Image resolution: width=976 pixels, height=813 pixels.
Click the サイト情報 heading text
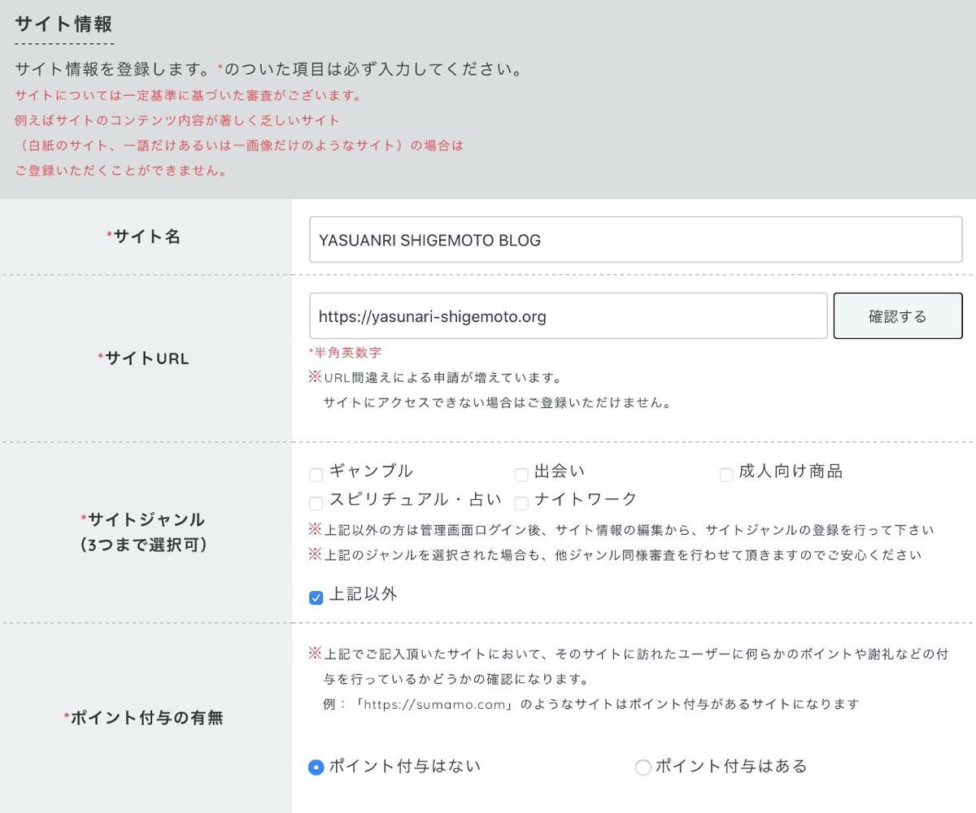pyautogui.click(x=63, y=24)
